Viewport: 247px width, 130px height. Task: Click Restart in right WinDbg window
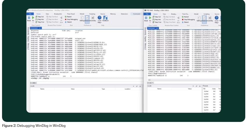pos(185,16)
